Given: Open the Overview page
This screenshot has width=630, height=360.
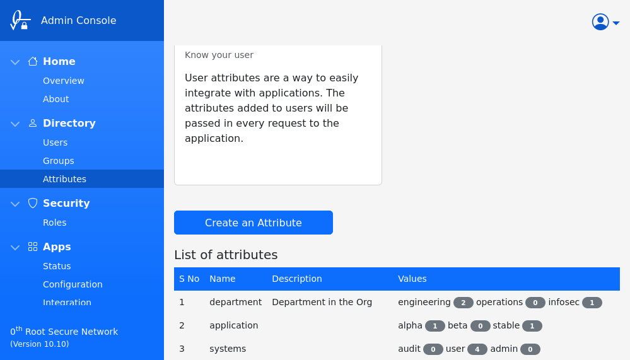Looking at the screenshot, I should pyautogui.click(x=64, y=81).
